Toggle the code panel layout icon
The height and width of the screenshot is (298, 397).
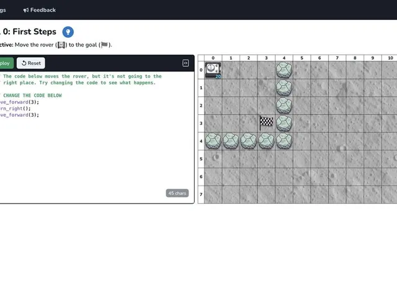pos(185,63)
